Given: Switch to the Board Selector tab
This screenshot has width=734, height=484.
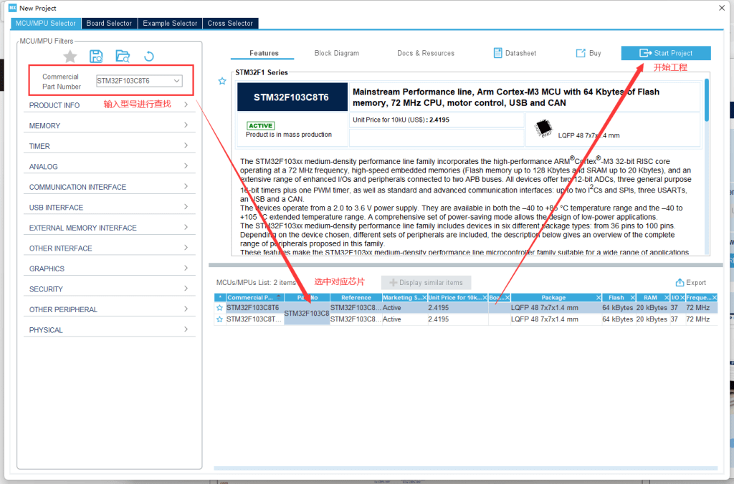Looking at the screenshot, I should pyautogui.click(x=109, y=24).
